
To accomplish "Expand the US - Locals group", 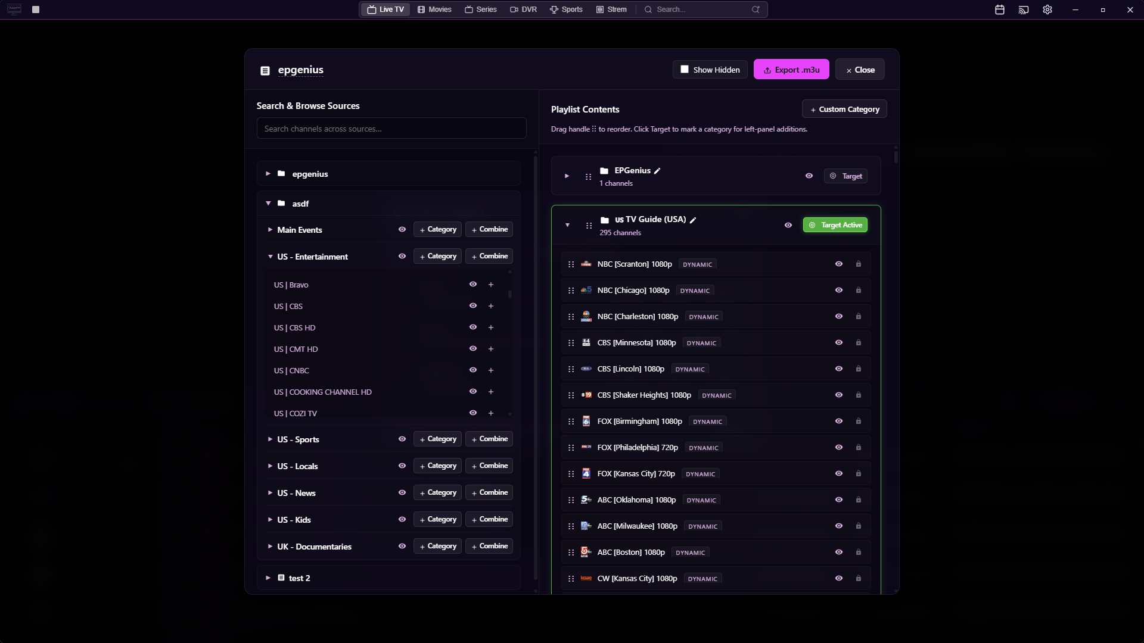I will 270,466.
